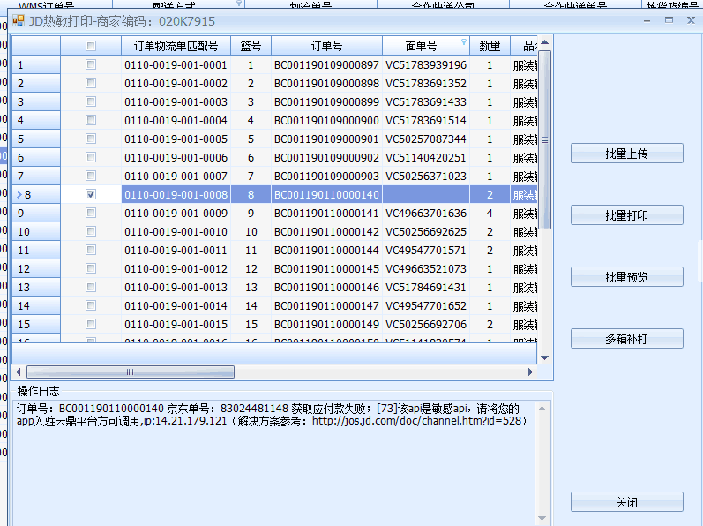Select match number 0110-0019-001-0008
The height and width of the screenshot is (526, 703).
coord(176,195)
